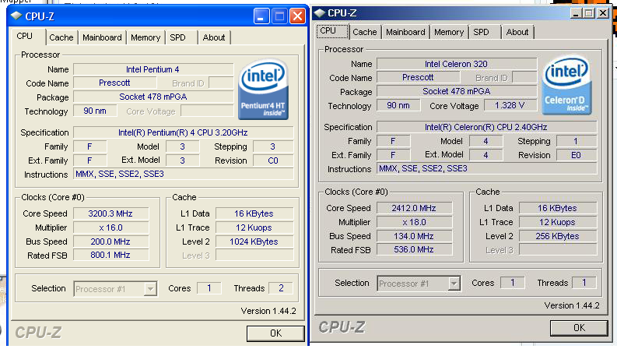
Task: Switch to Memory tab in the left window
Action: point(145,37)
